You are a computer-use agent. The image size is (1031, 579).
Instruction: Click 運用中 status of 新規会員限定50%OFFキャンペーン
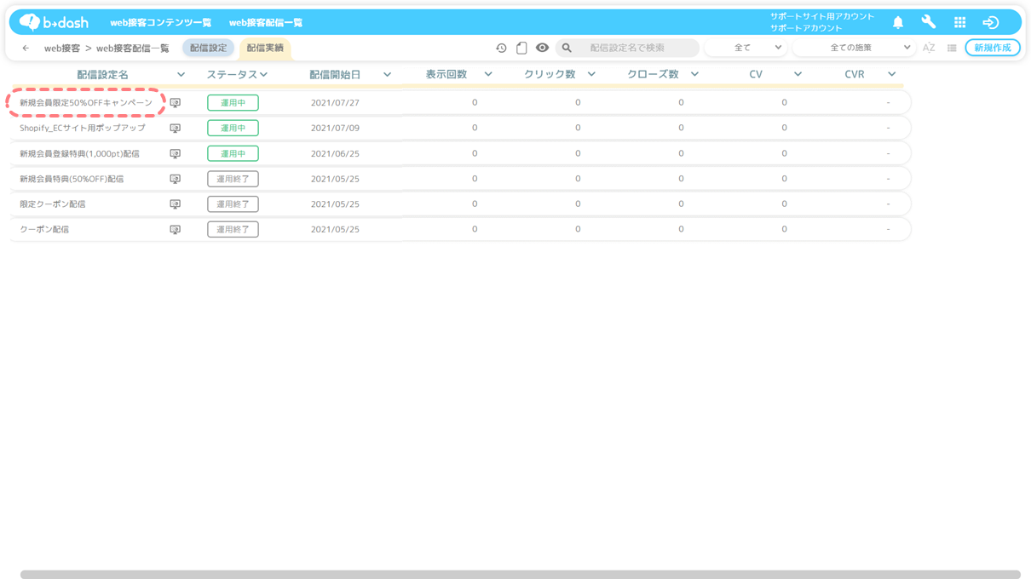[233, 103]
